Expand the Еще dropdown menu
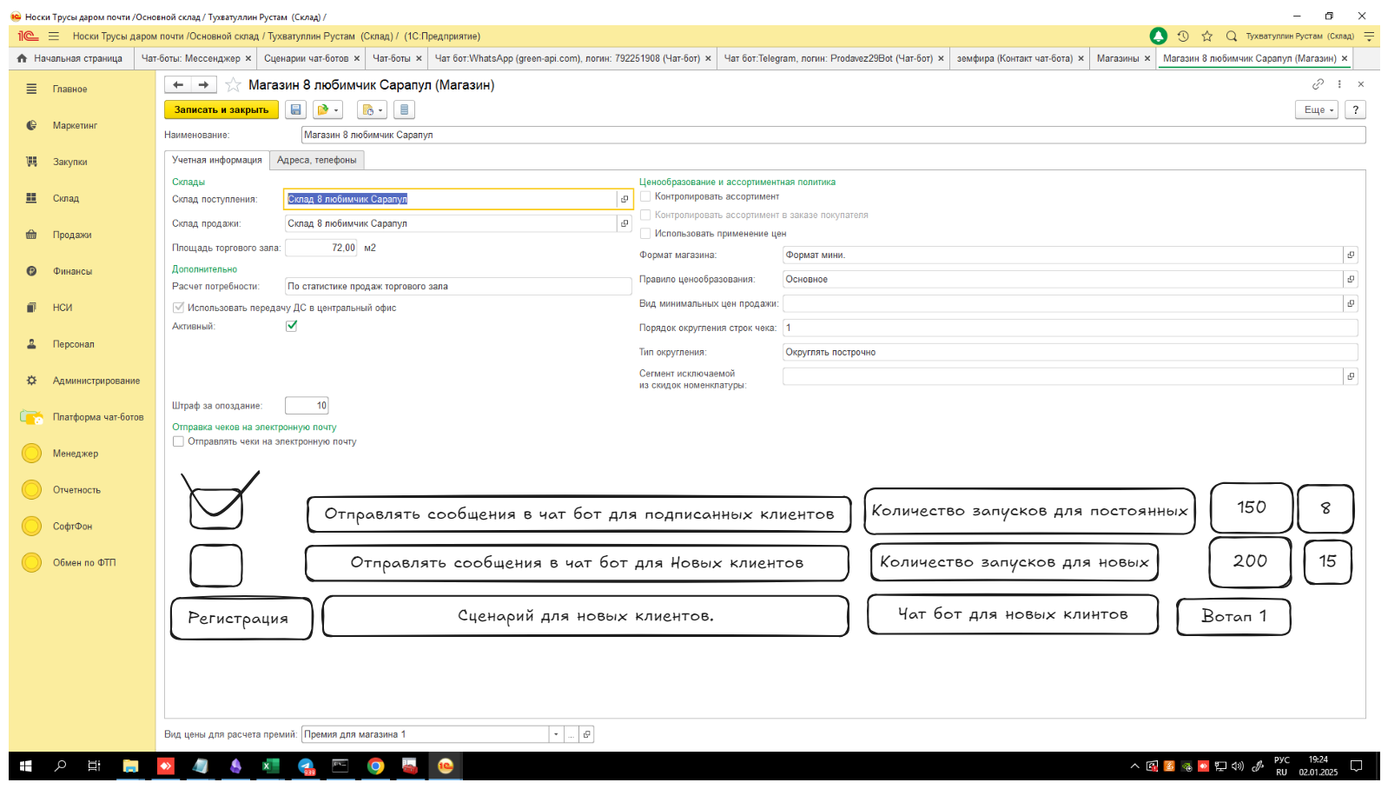The height and width of the screenshot is (789, 1388). tap(1317, 109)
